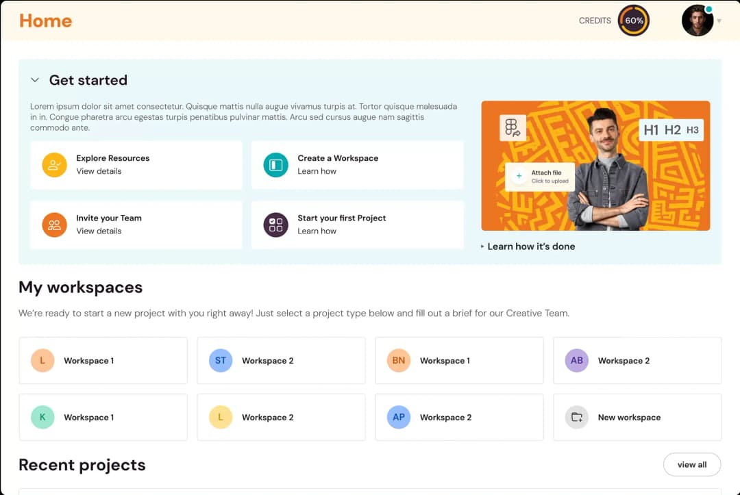Open the BN Workspace 1 card
The image size is (740, 495).
click(459, 360)
